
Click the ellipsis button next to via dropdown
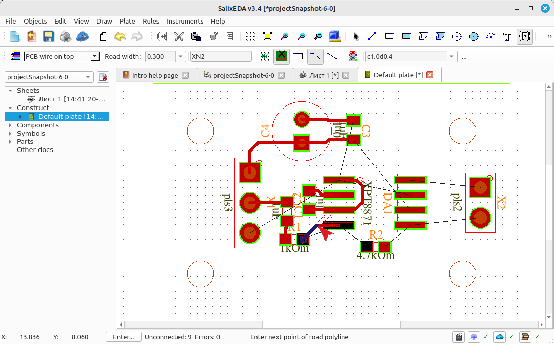click(x=464, y=56)
